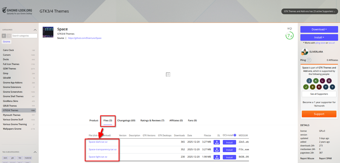Image resolution: width=340 pixels, height=163 pixels.
Task: Click See all Supporters button
Action: [319, 94]
